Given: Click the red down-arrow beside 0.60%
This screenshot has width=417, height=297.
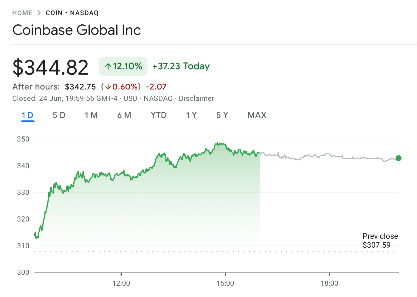Looking at the screenshot, I should click(108, 87).
